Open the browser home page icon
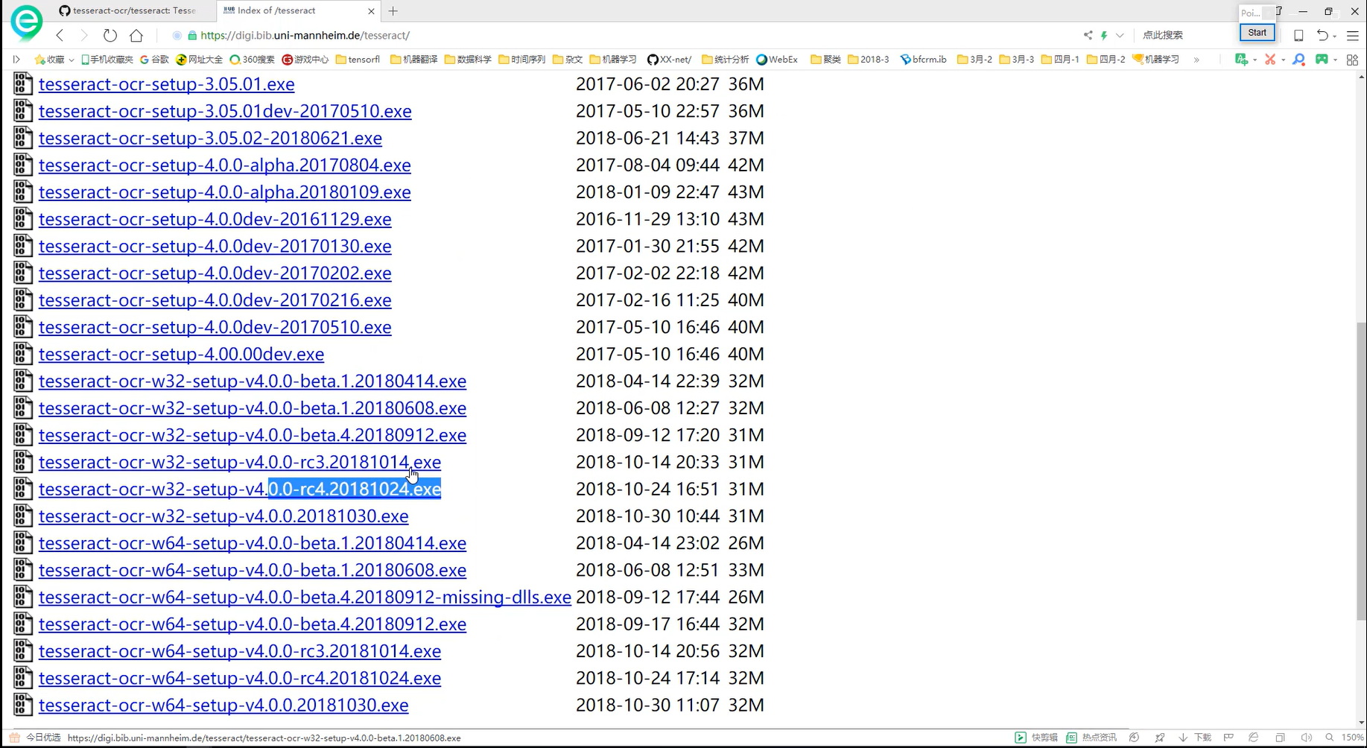1367x748 pixels. point(136,35)
